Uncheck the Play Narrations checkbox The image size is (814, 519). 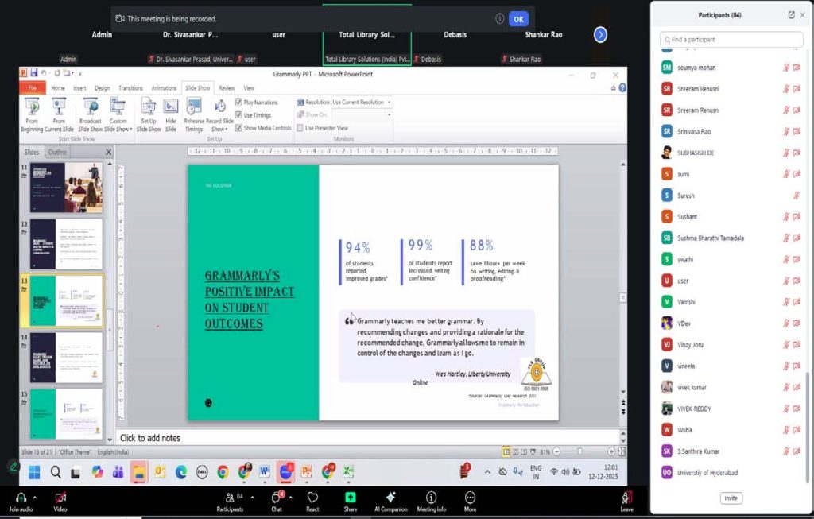(x=238, y=103)
